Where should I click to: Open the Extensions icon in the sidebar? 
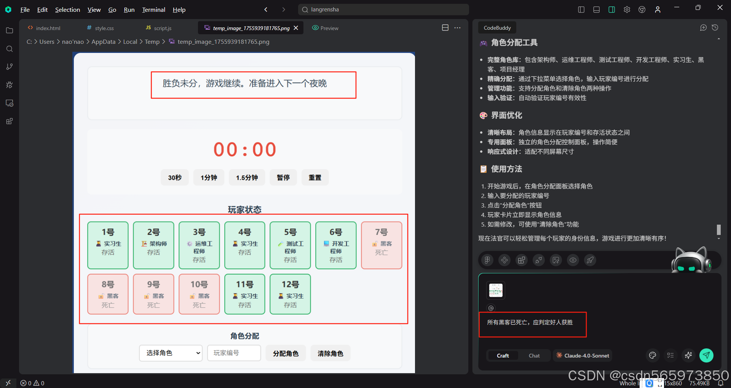tap(9, 121)
